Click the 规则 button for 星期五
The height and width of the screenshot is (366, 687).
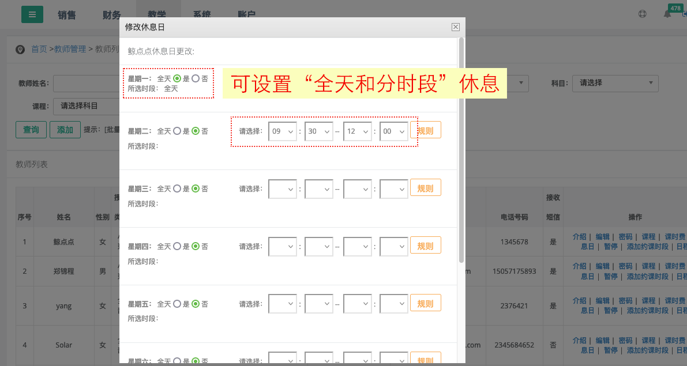(x=426, y=303)
